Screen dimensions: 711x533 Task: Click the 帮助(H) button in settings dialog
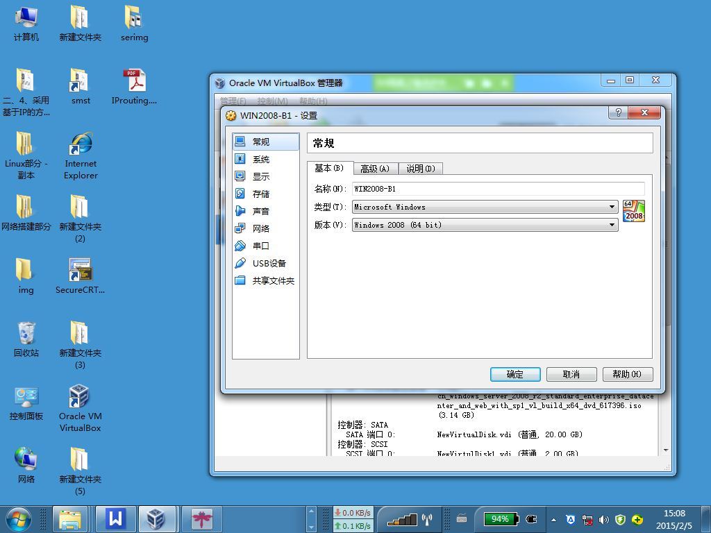tap(628, 374)
